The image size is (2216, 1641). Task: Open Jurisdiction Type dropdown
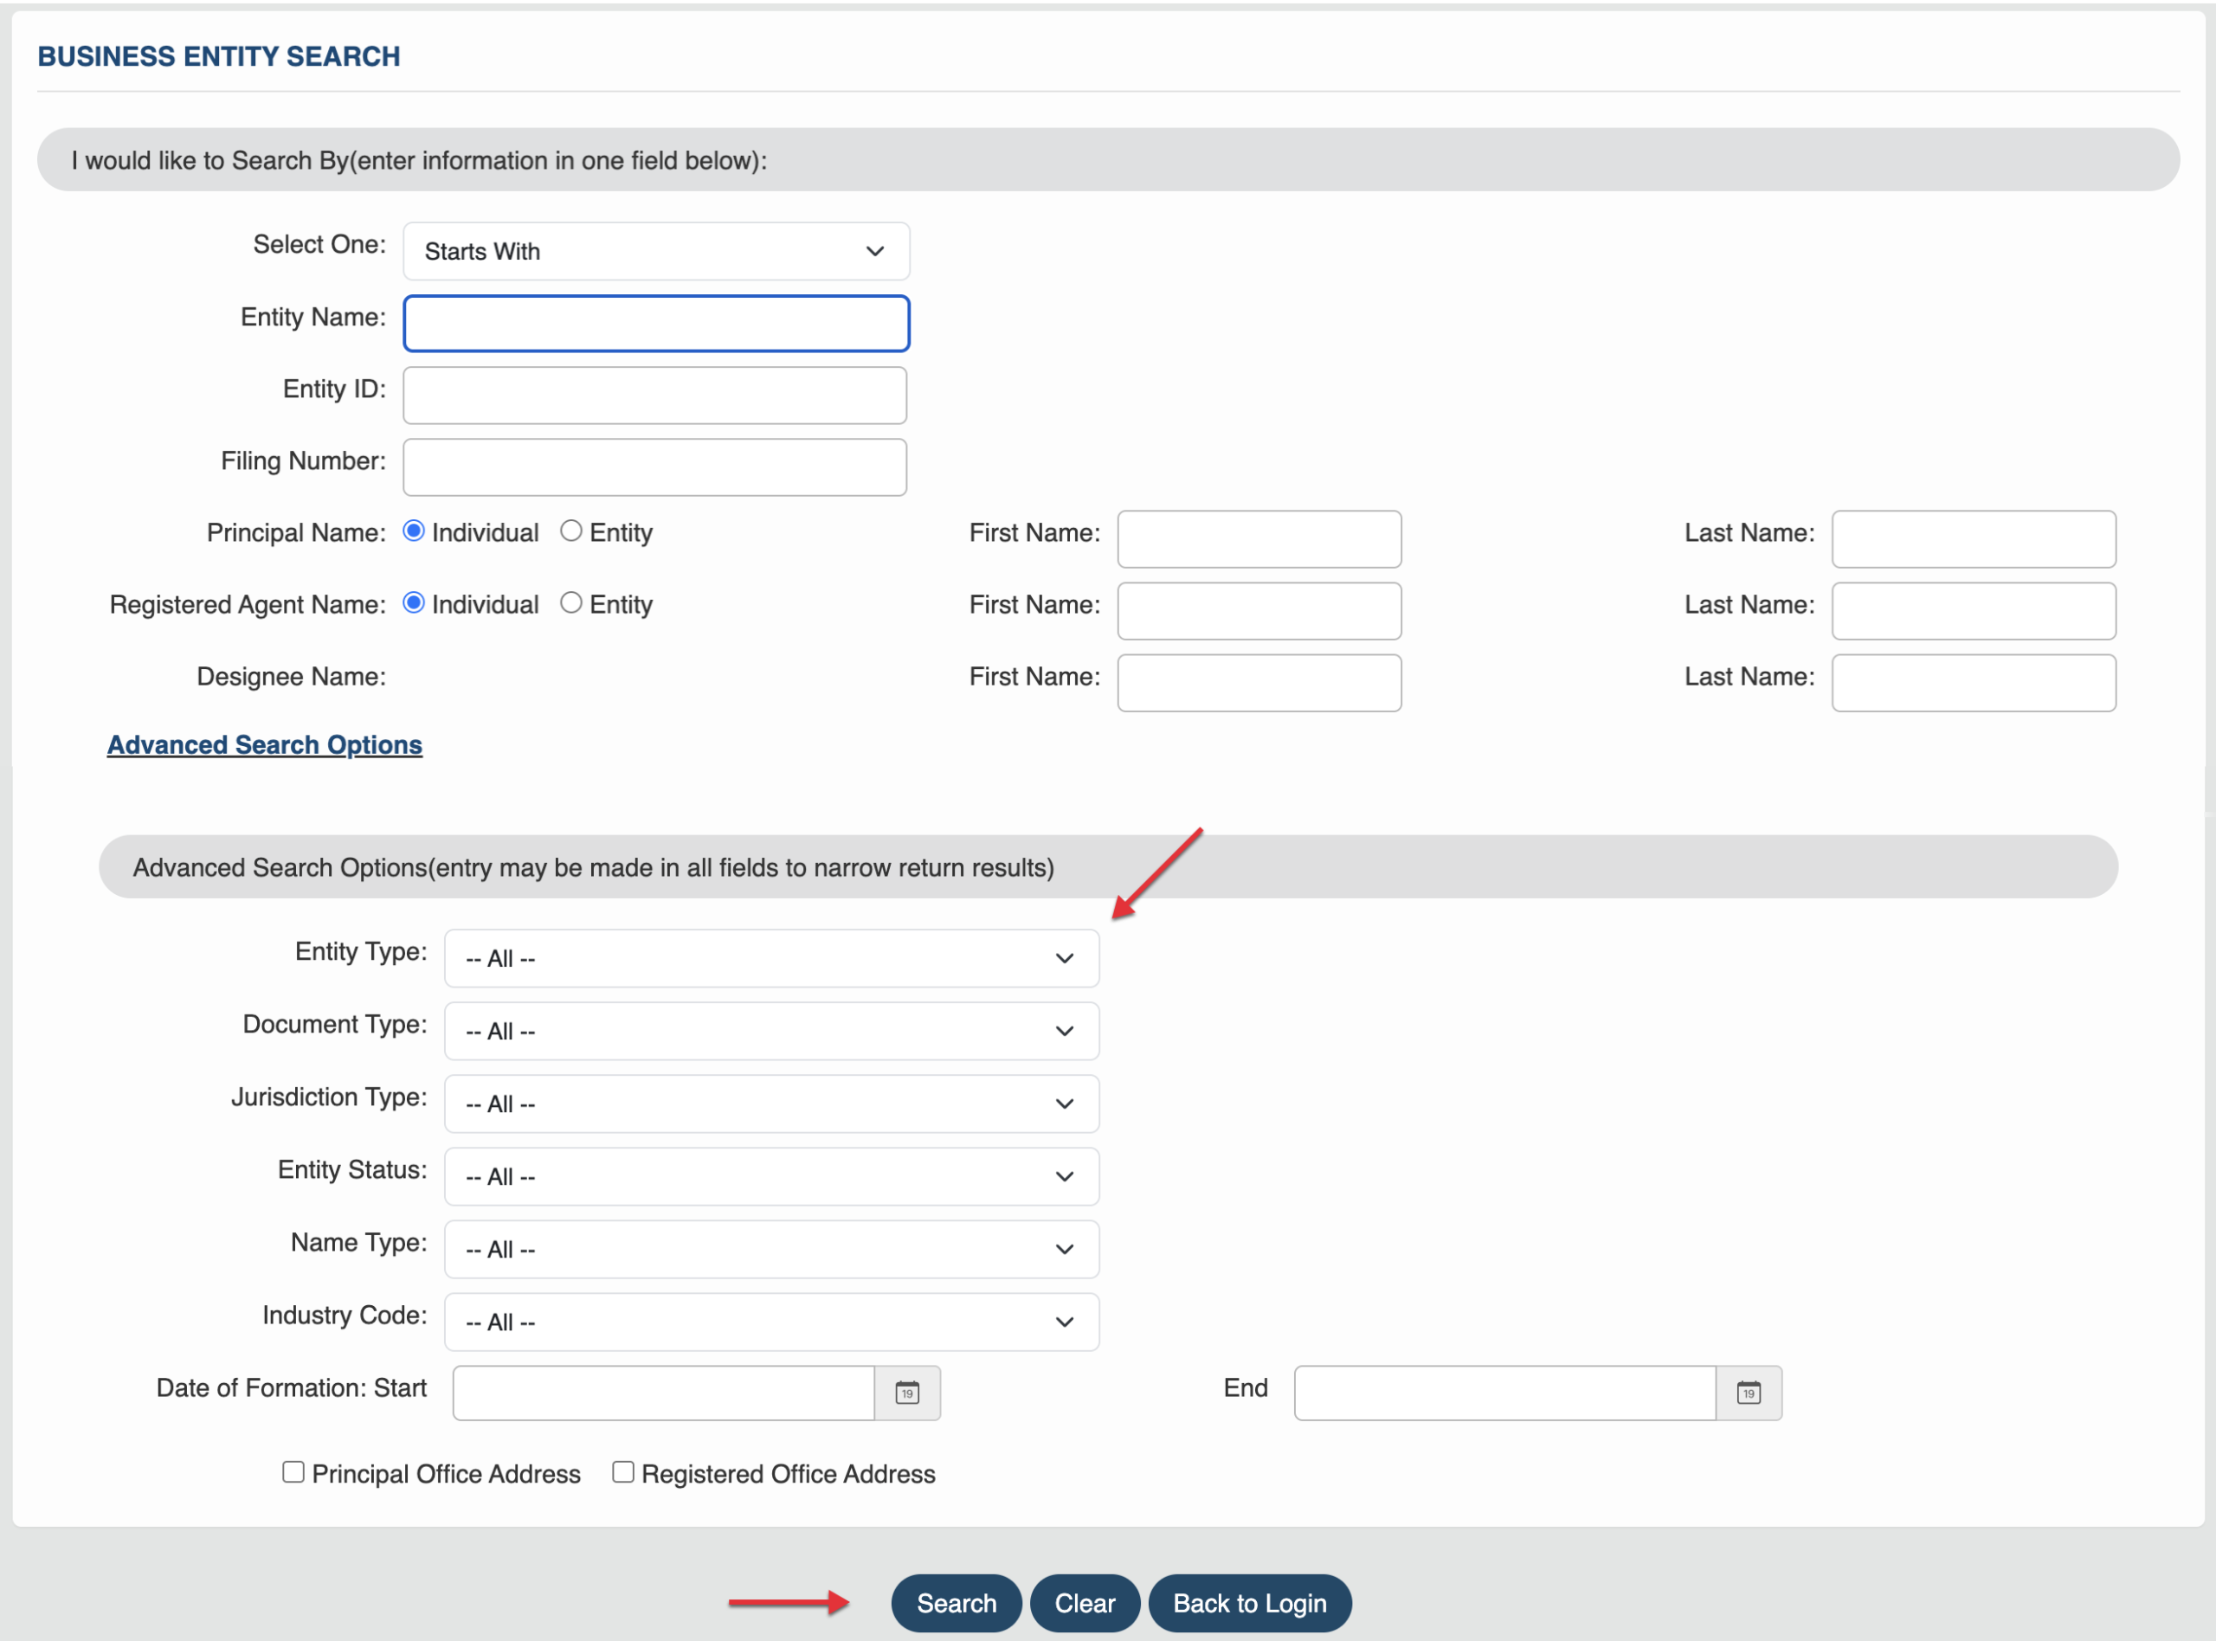tap(770, 1104)
